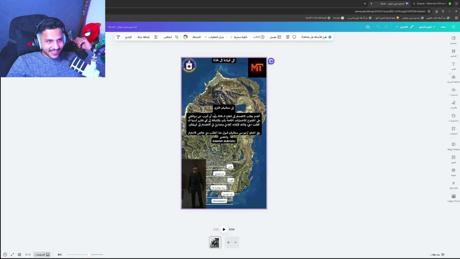Open the Photos (الصور) sidebar panel
Image resolution: width=460 pixels, height=259 pixels.
[x=454, y=159]
